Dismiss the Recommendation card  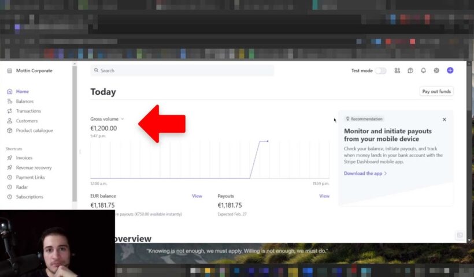click(445, 119)
